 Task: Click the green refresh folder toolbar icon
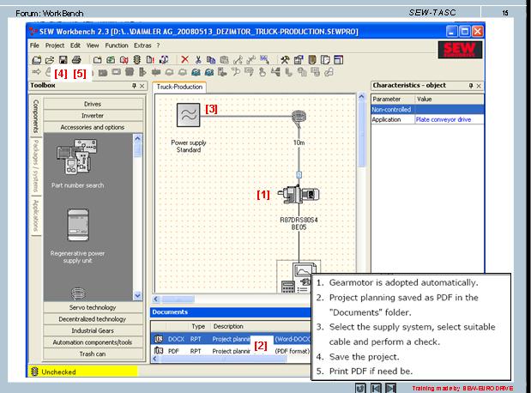tap(111, 60)
